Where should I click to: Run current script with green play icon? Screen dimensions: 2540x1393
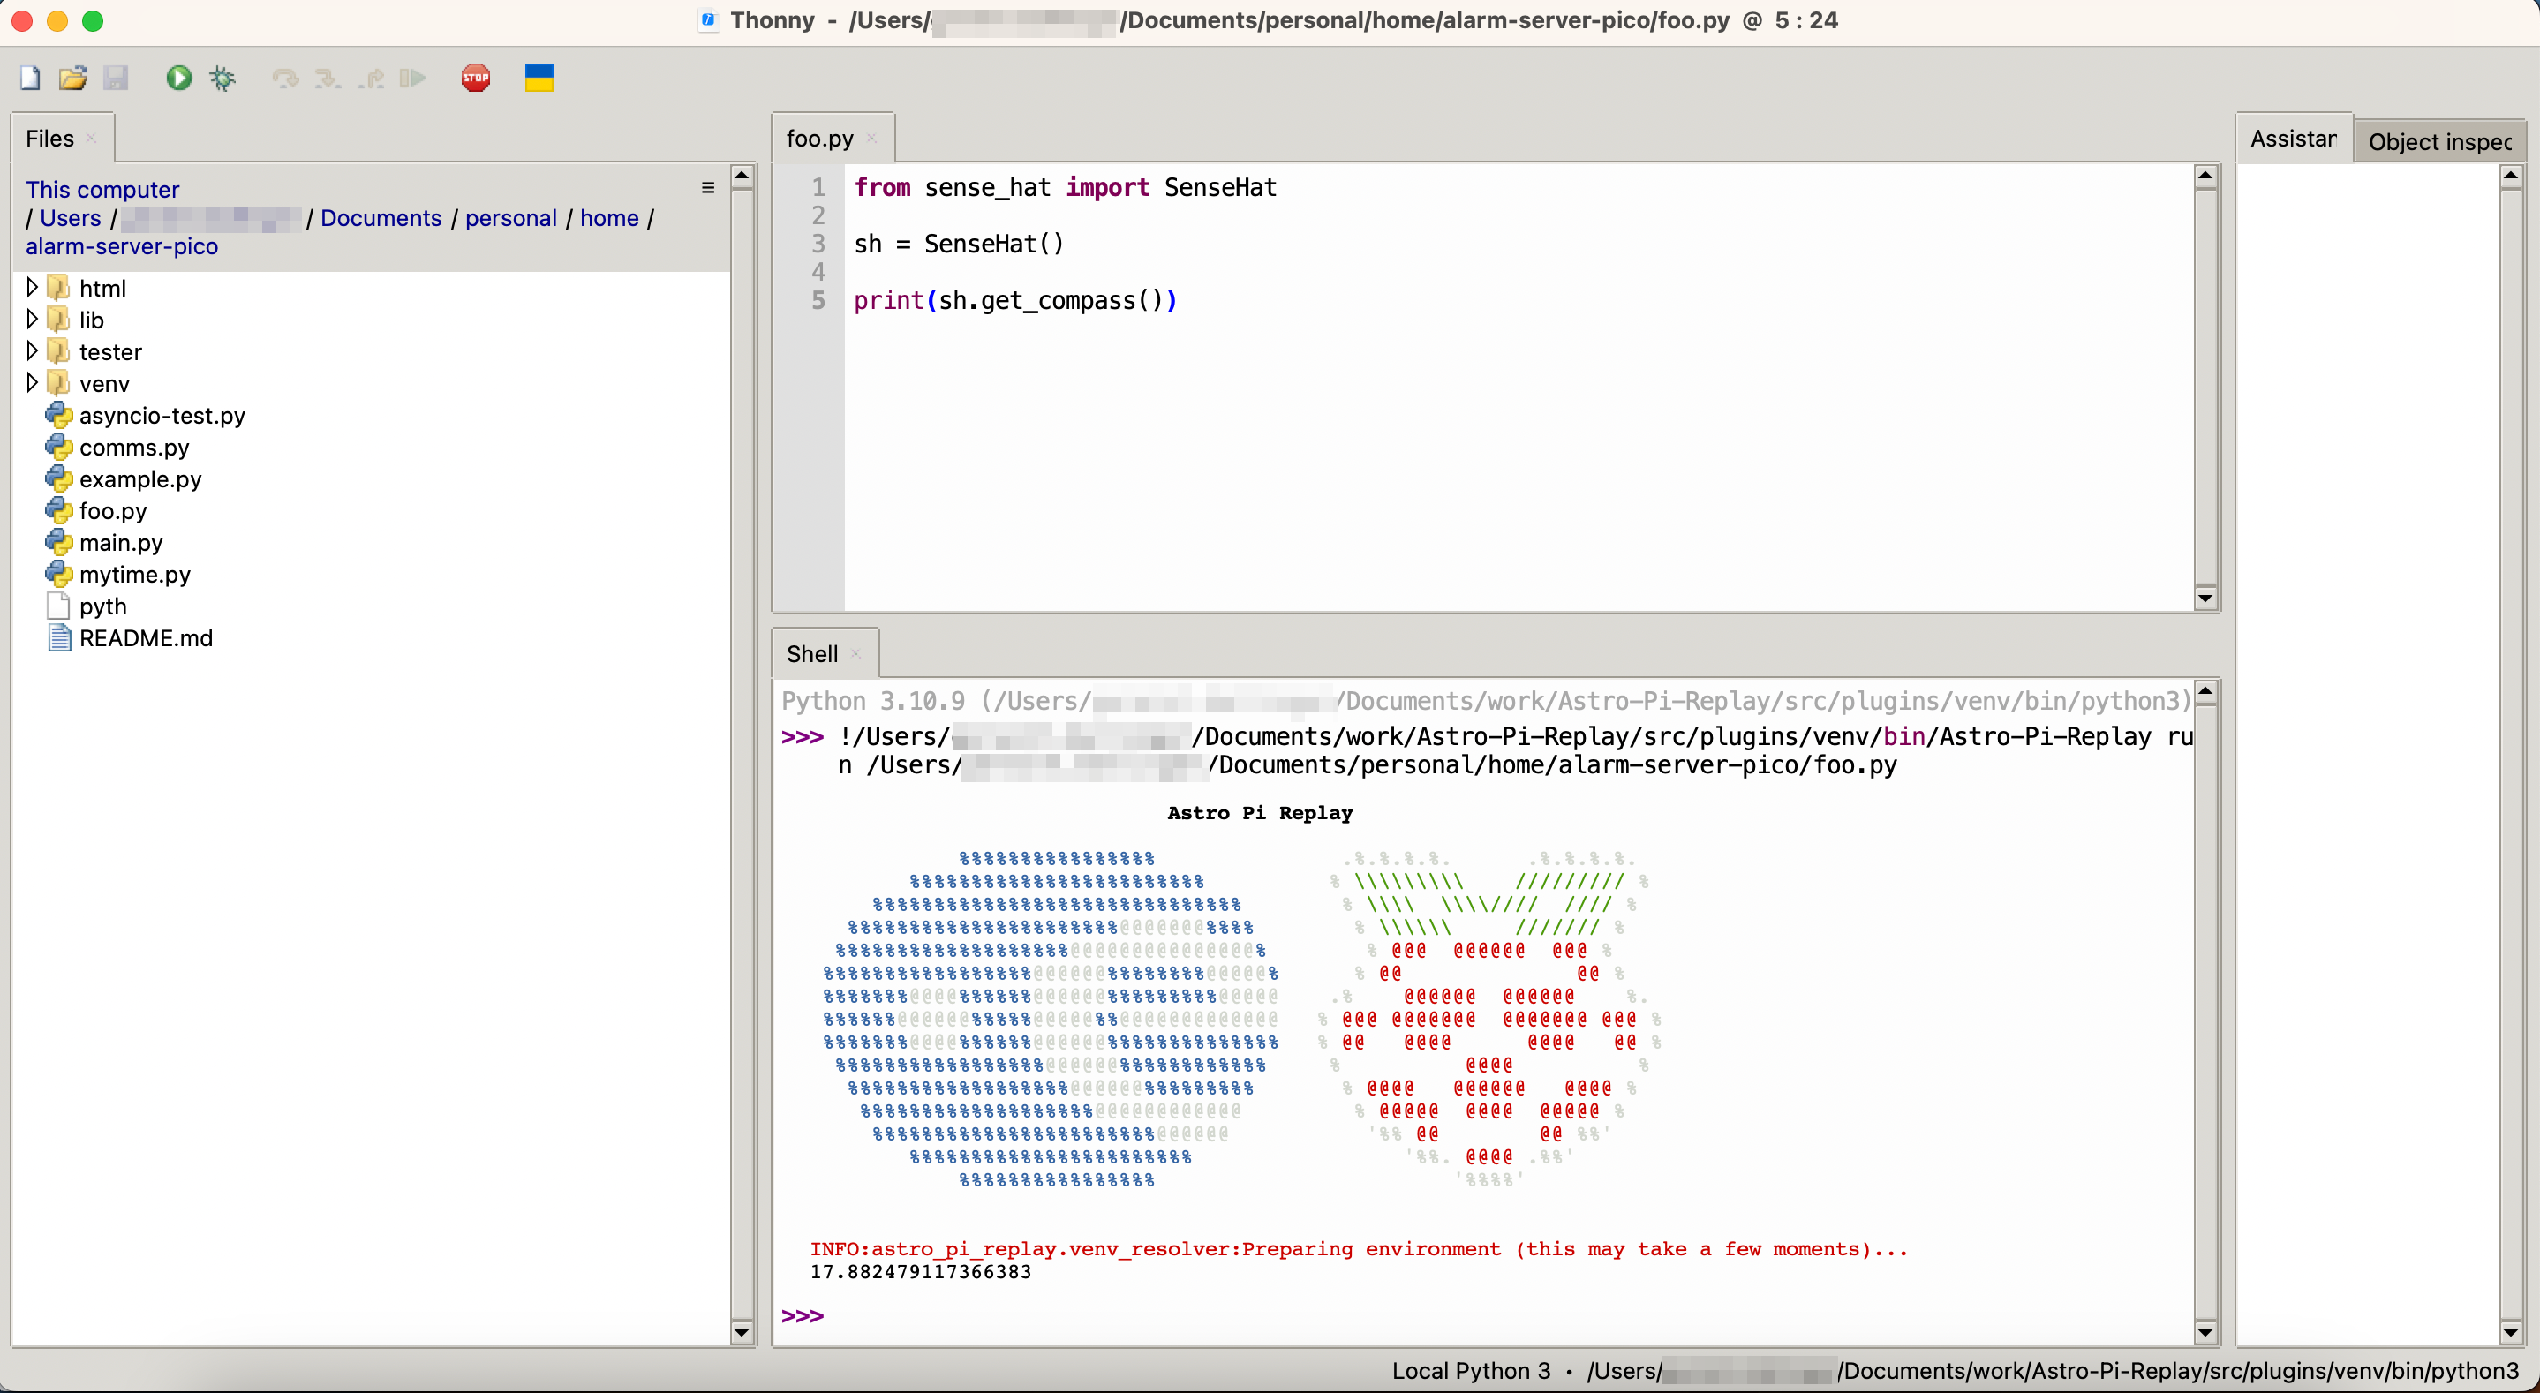click(178, 78)
